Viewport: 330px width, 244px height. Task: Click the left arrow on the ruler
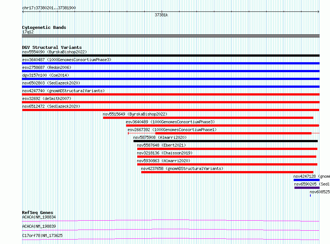coord(23,12)
